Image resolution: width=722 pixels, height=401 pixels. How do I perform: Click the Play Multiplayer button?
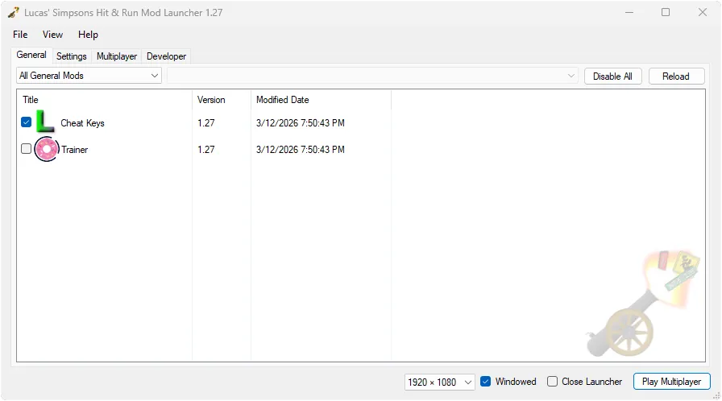pos(671,382)
